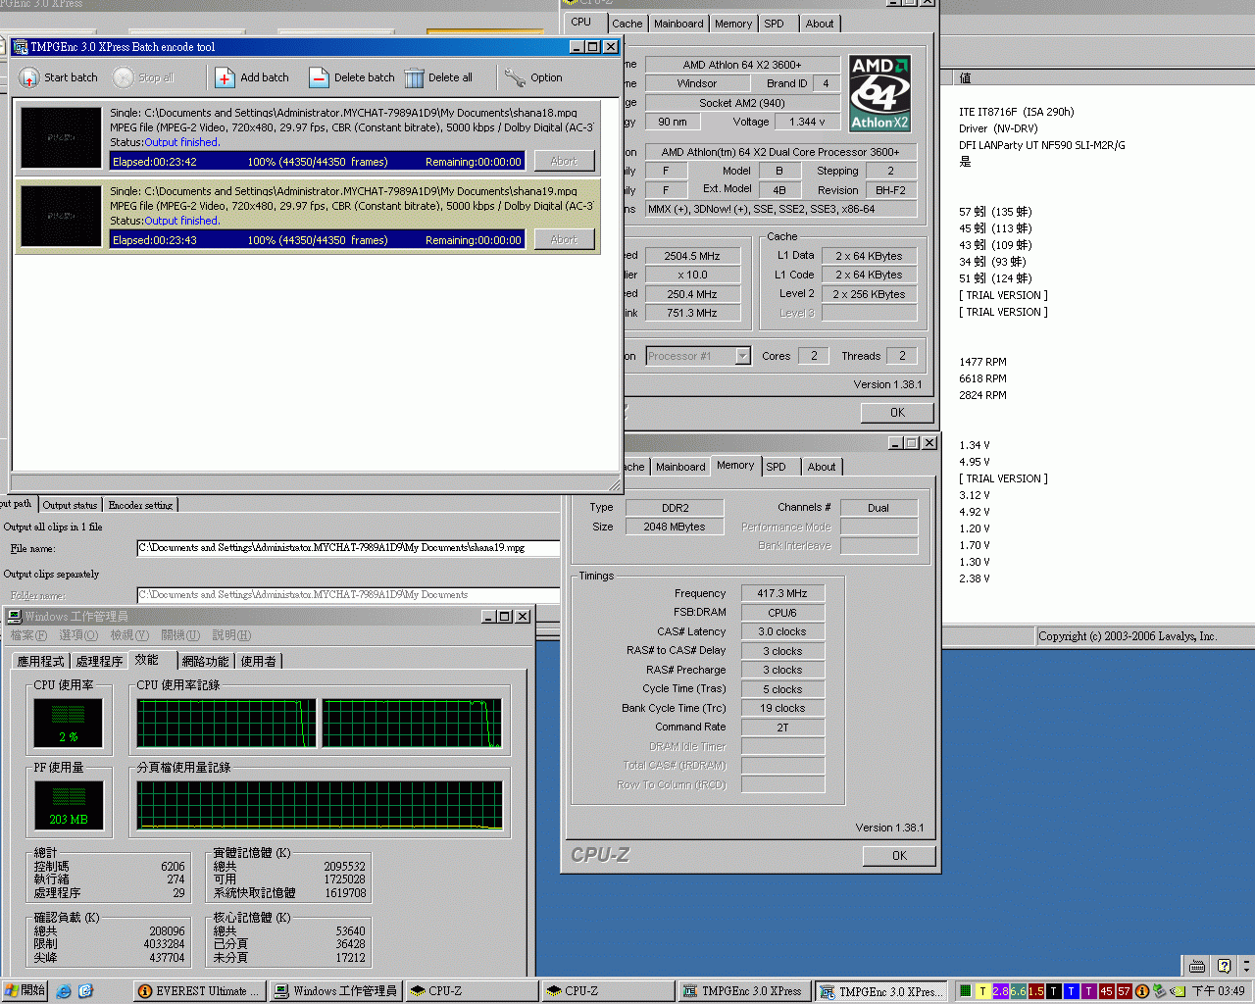Open the 開始 Start menu button
Viewport: 1255px width, 1004px height.
coord(25,991)
